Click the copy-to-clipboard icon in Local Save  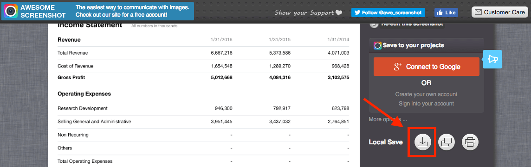coord(447,142)
